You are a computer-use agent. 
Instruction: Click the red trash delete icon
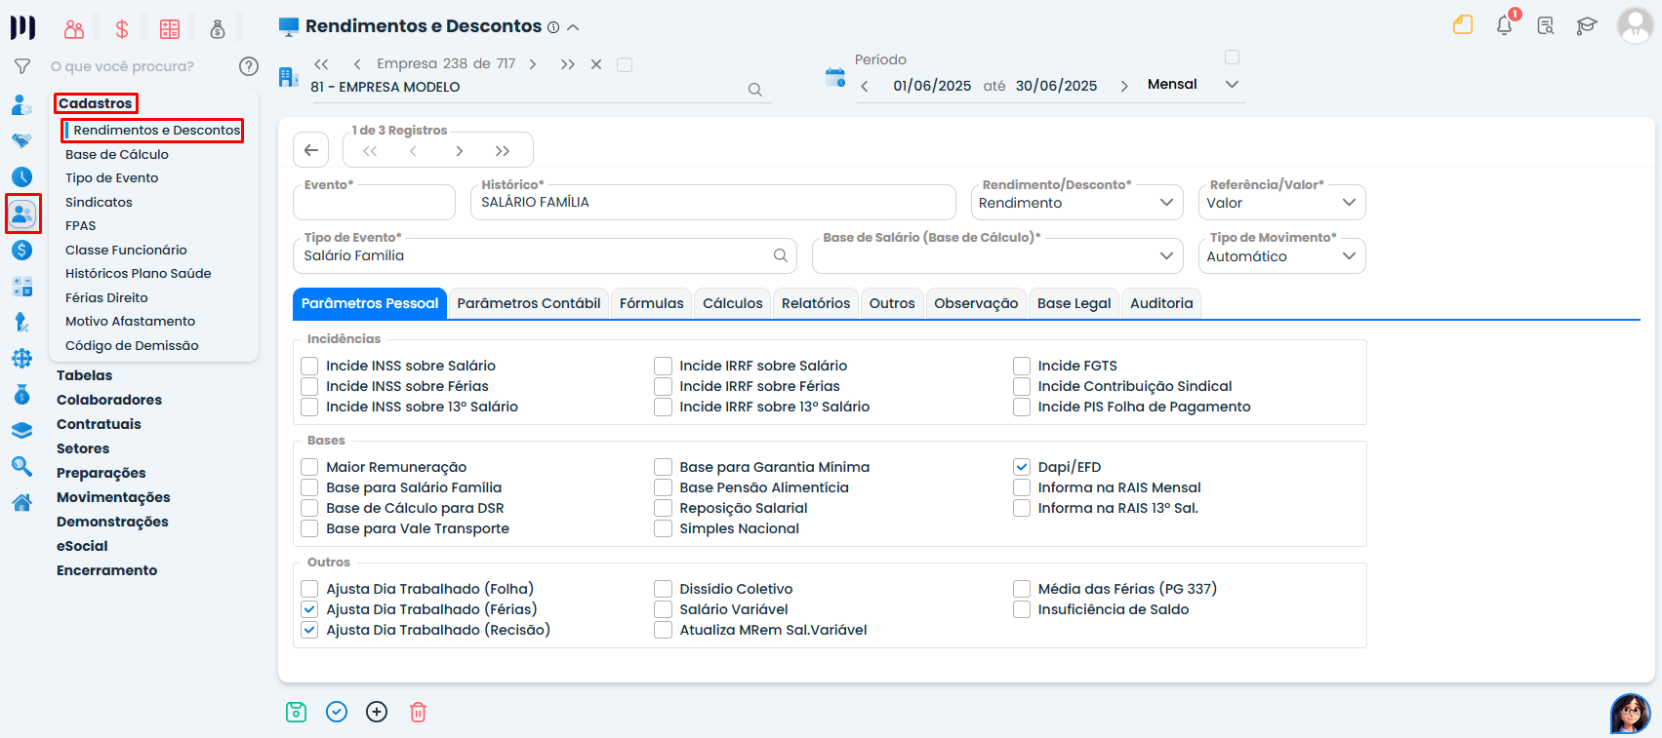[418, 713]
